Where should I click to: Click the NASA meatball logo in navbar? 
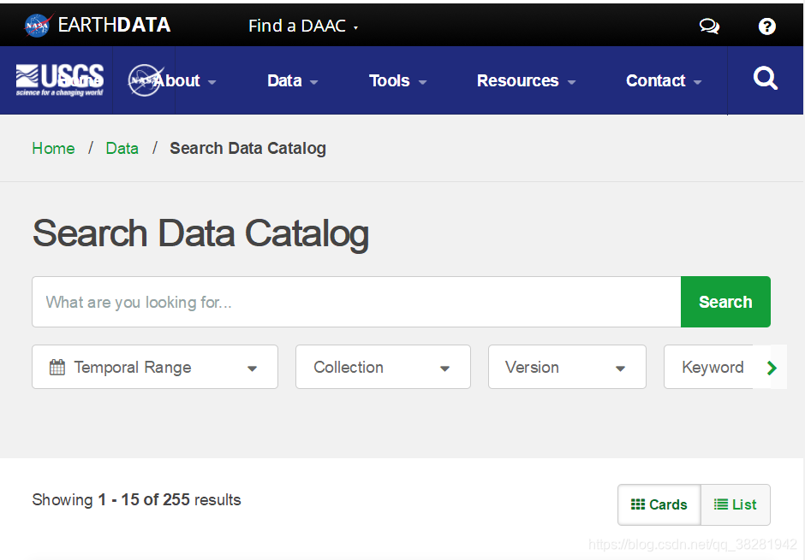[x=145, y=80]
